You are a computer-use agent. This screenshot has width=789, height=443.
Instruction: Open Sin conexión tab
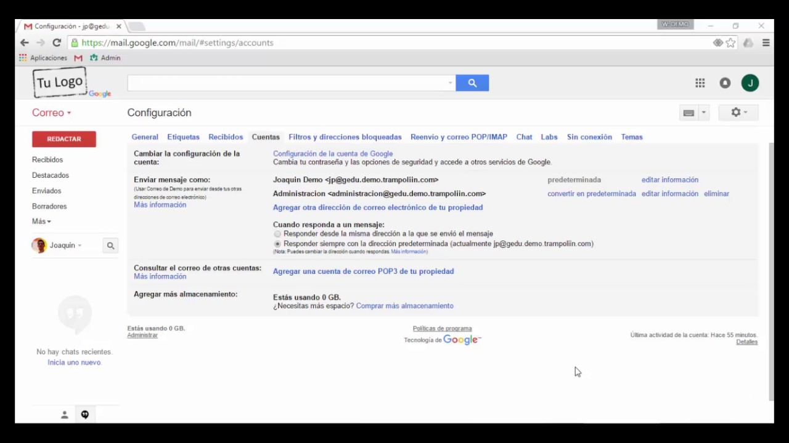589,137
